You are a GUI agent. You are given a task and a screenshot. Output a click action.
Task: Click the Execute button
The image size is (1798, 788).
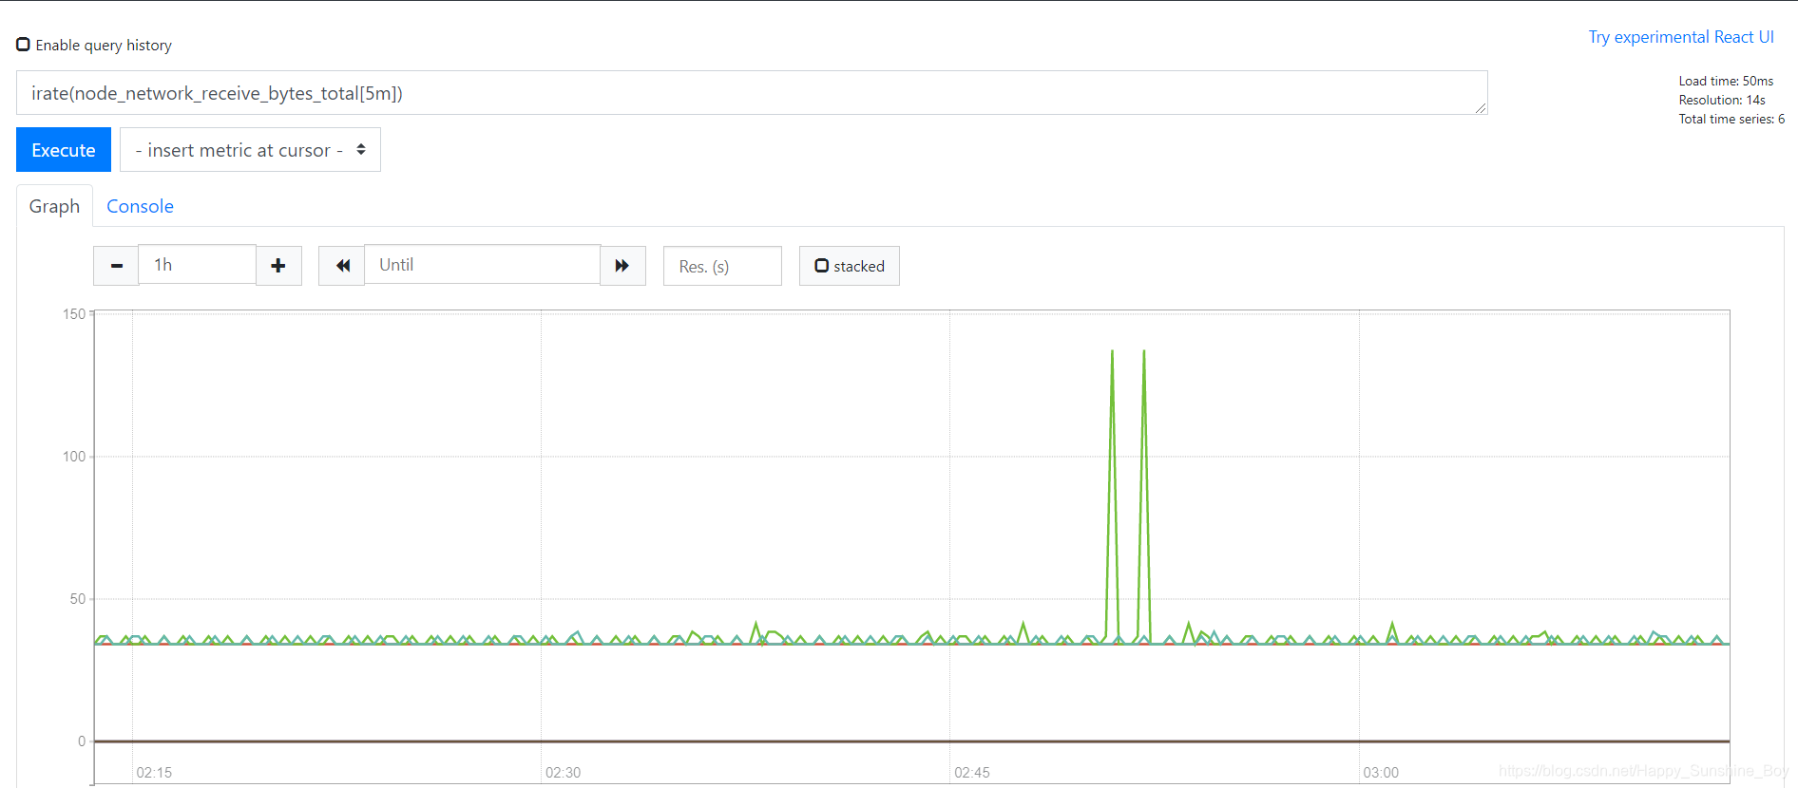coord(64,150)
